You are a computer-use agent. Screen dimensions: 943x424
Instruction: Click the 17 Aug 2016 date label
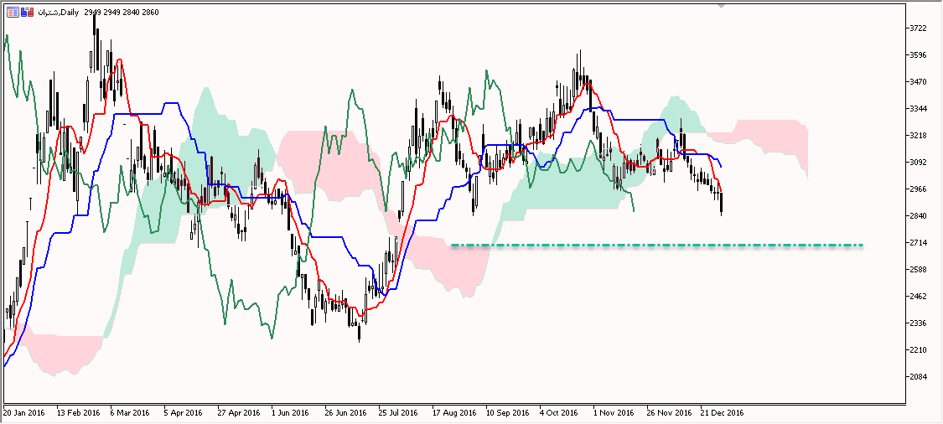pyautogui.click(x=454, y=413)
